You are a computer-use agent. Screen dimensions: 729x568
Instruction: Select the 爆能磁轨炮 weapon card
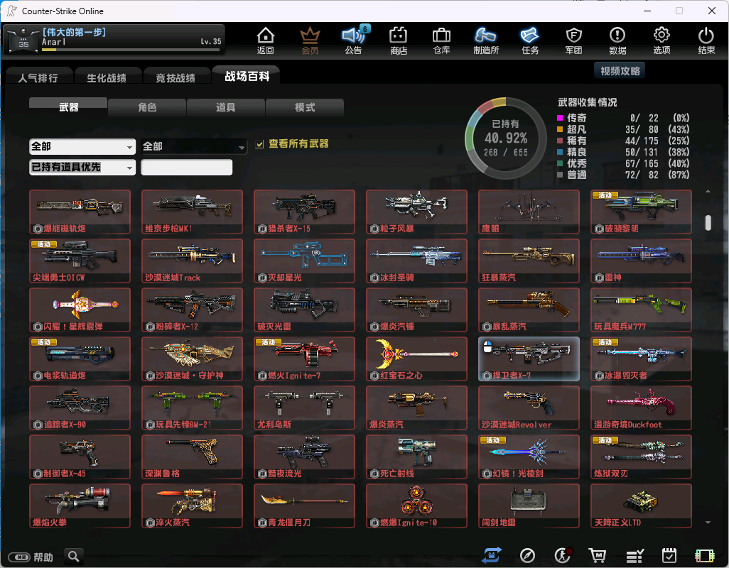point(80,212)
